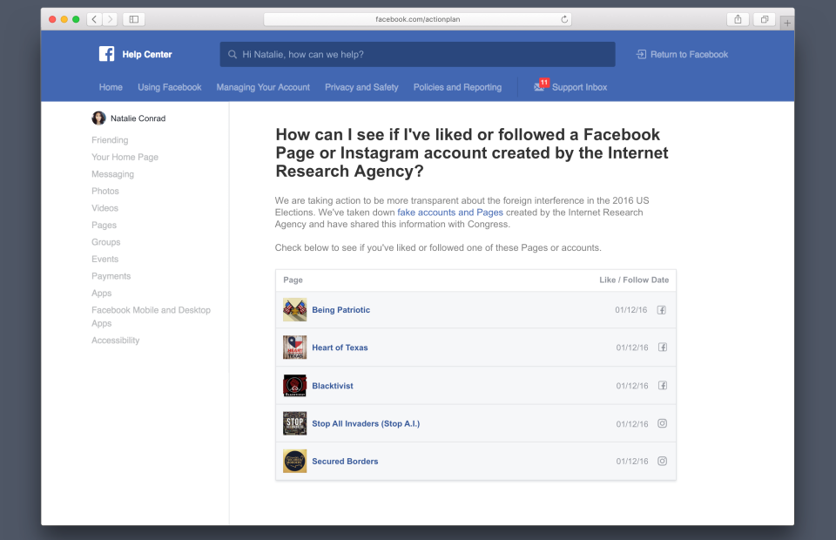Click the Facebook icon in Blacktivist row
This screenshot has height=540, width=836.
[662, 386]
